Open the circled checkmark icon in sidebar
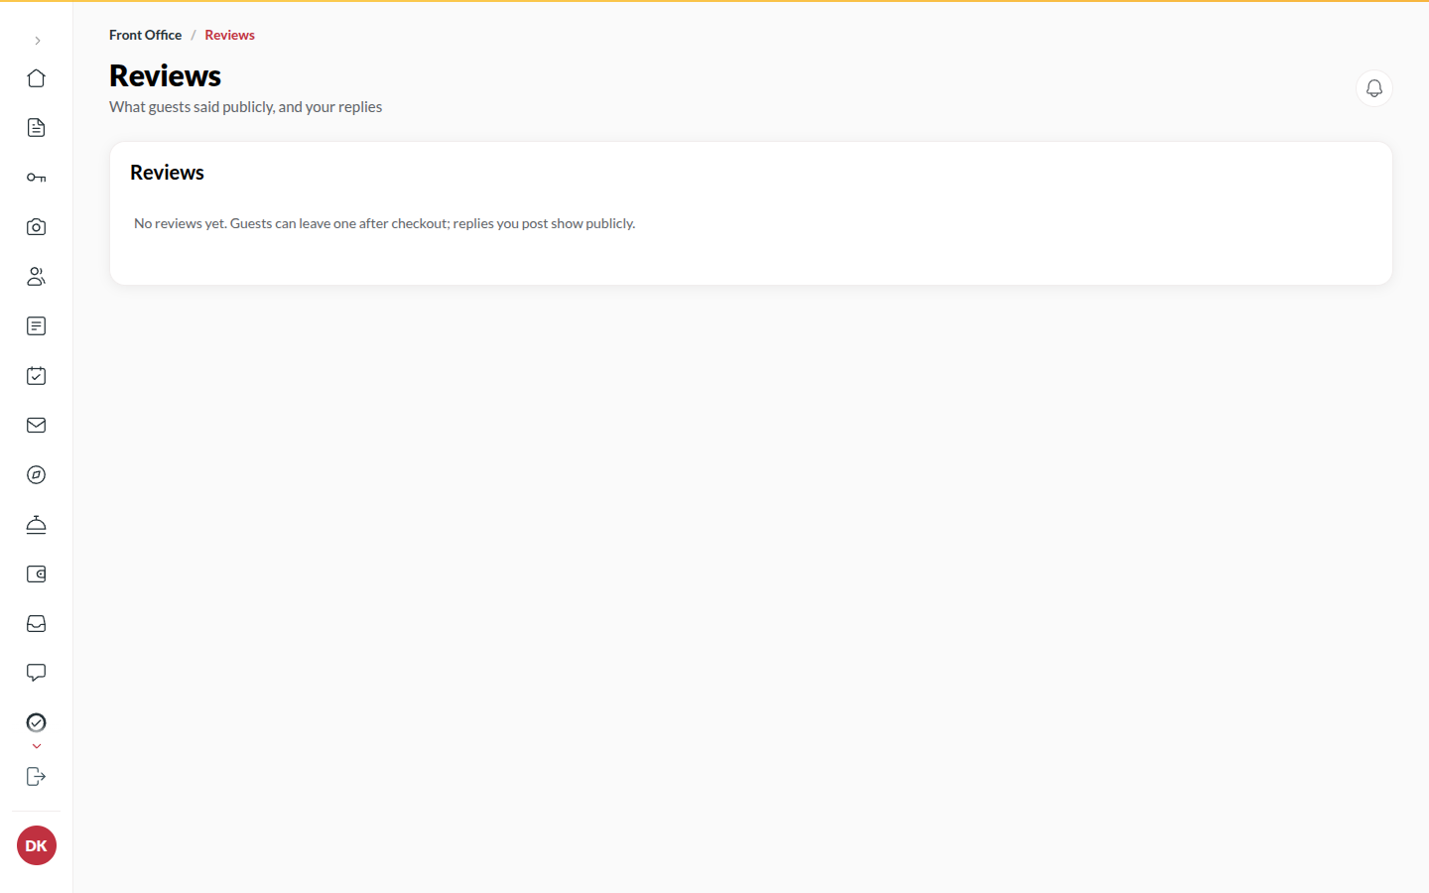 point(37,722)
